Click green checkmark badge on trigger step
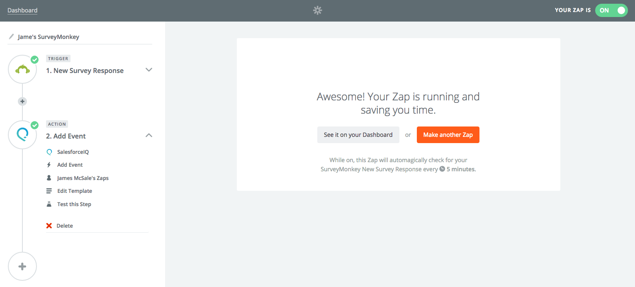Screen dimensions: 635x287 pos(34,60)
